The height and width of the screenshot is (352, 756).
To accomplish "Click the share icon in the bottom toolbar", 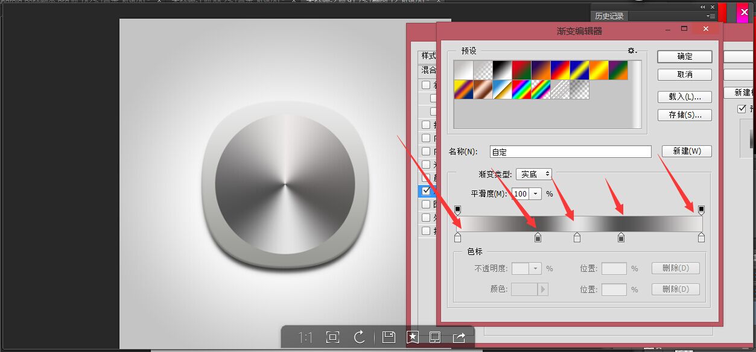I will [459, 338].
